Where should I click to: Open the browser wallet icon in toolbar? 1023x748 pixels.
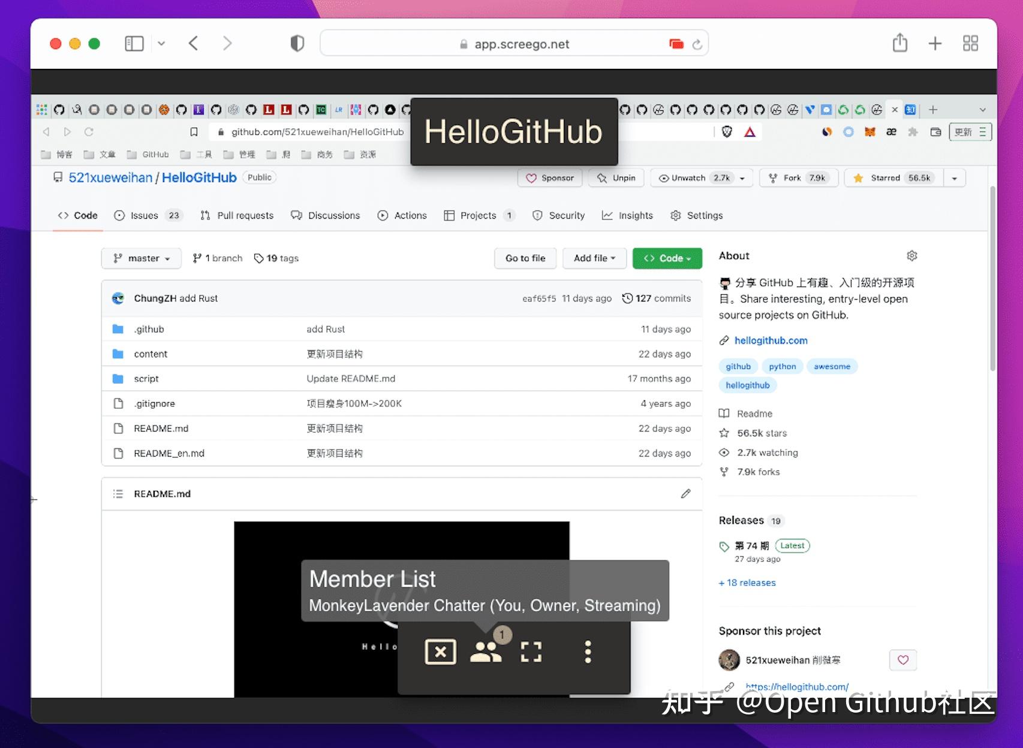(x=935, y=132)
